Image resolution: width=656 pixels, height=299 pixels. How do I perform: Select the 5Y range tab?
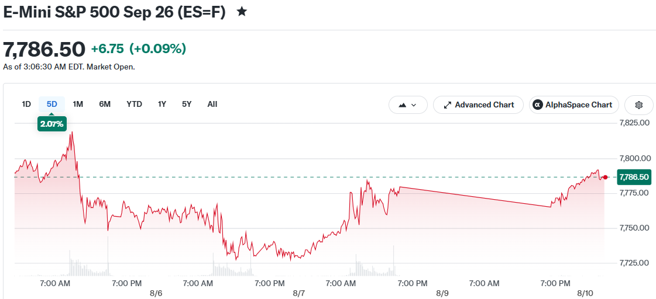tap(187, 104)
